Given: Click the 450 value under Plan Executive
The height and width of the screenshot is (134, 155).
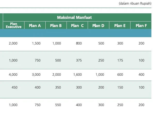Looking at the screenshot, I should click(14, 87).
